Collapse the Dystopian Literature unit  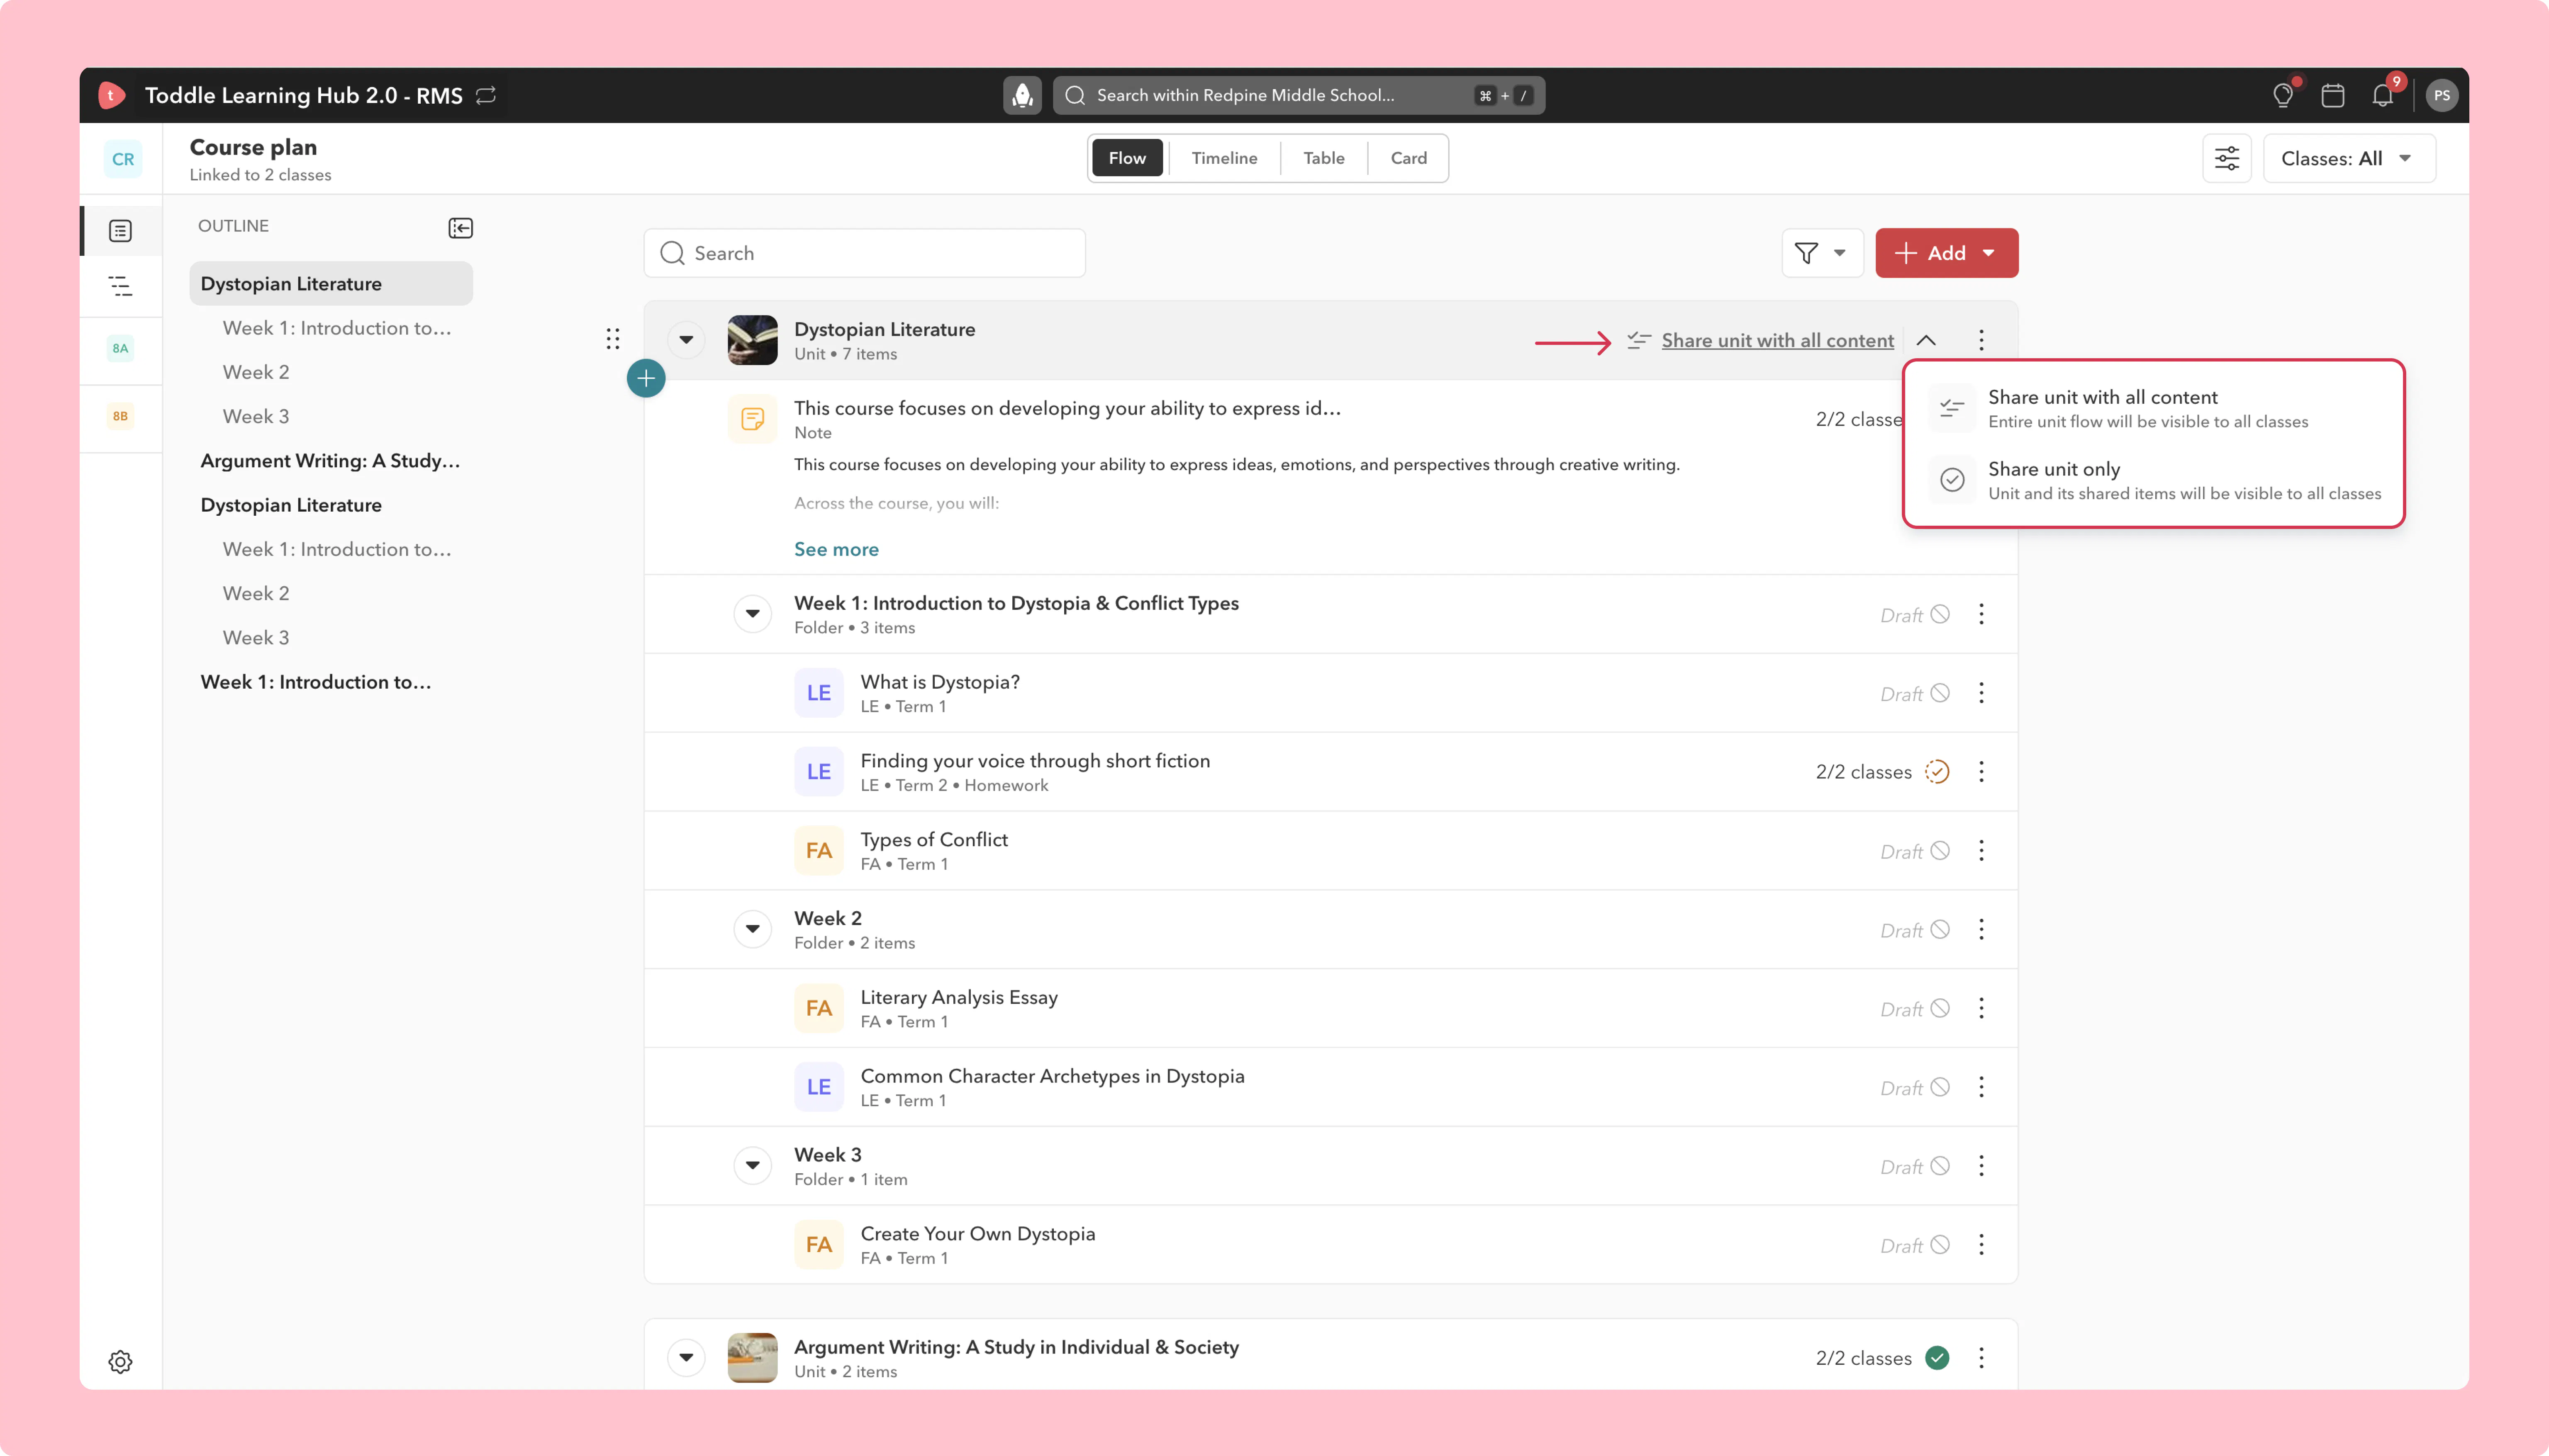(x=686, y=340)
